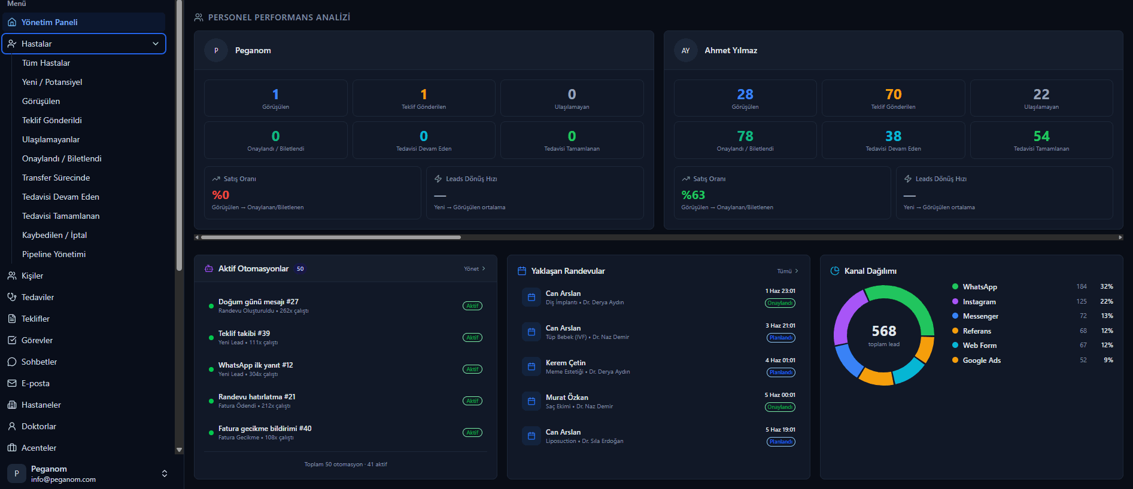Click the Aktif Otomasyonlar robot icon
This screenshot has width=1133, height=489.
click(x=209, y=269)
